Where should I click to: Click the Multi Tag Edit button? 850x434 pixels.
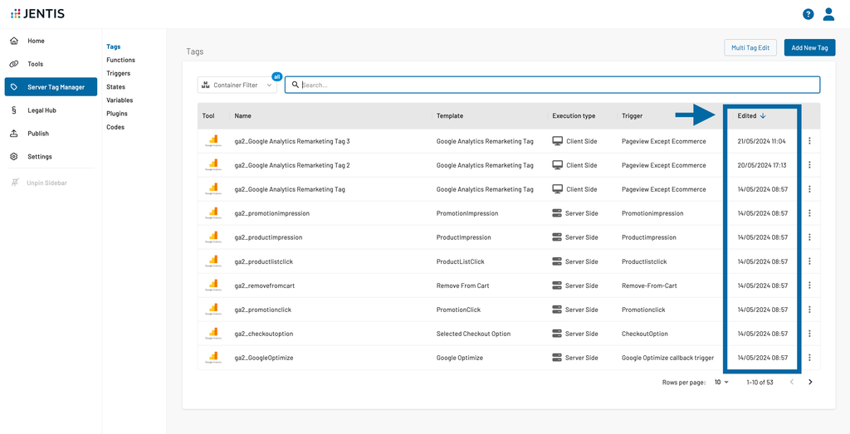point(750,48)
